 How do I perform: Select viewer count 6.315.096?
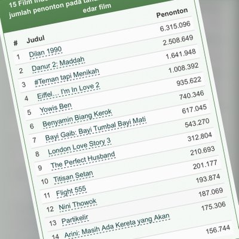(x=175, y=26)
